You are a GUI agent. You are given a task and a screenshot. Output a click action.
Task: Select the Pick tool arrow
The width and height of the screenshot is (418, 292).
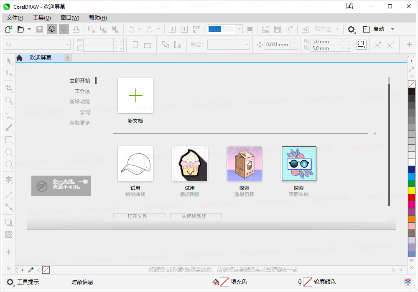pos(9,60)
